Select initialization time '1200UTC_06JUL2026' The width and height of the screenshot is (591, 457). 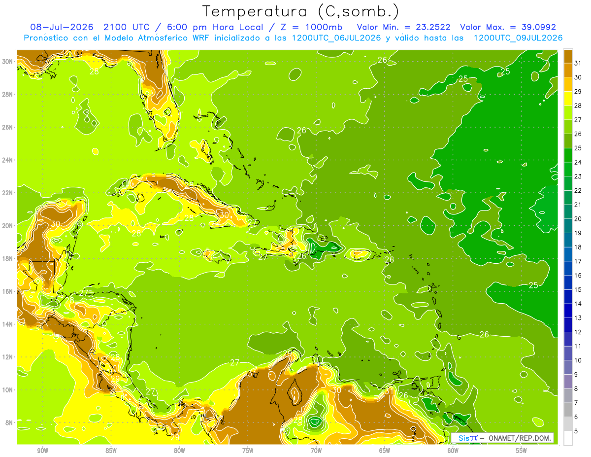click(336, 38)
